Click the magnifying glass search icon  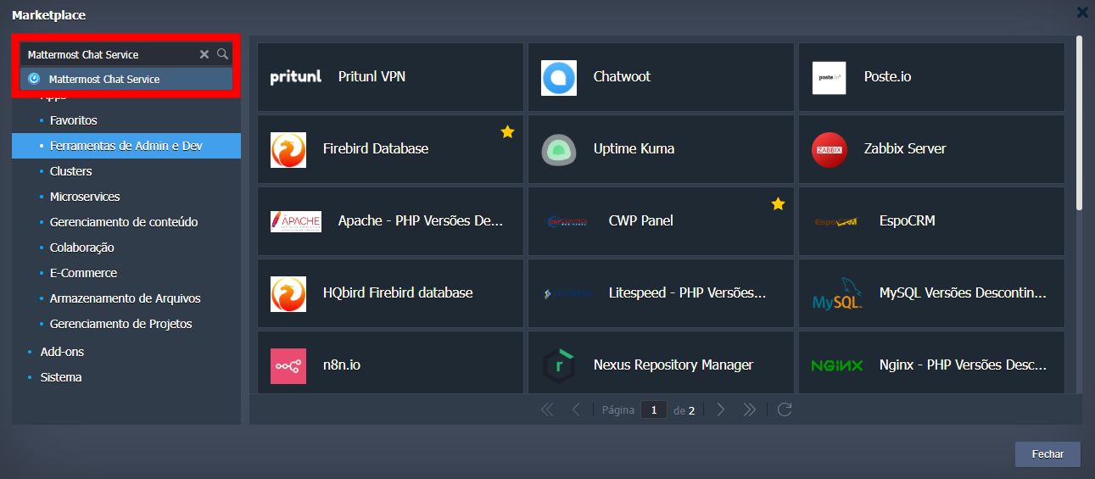pyautogui.click(x=222, y=53)
